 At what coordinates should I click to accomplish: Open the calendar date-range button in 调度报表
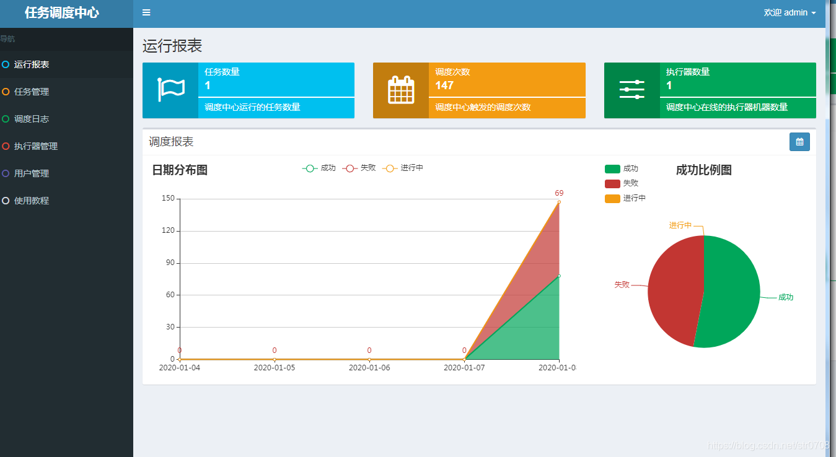click(799, 142)
